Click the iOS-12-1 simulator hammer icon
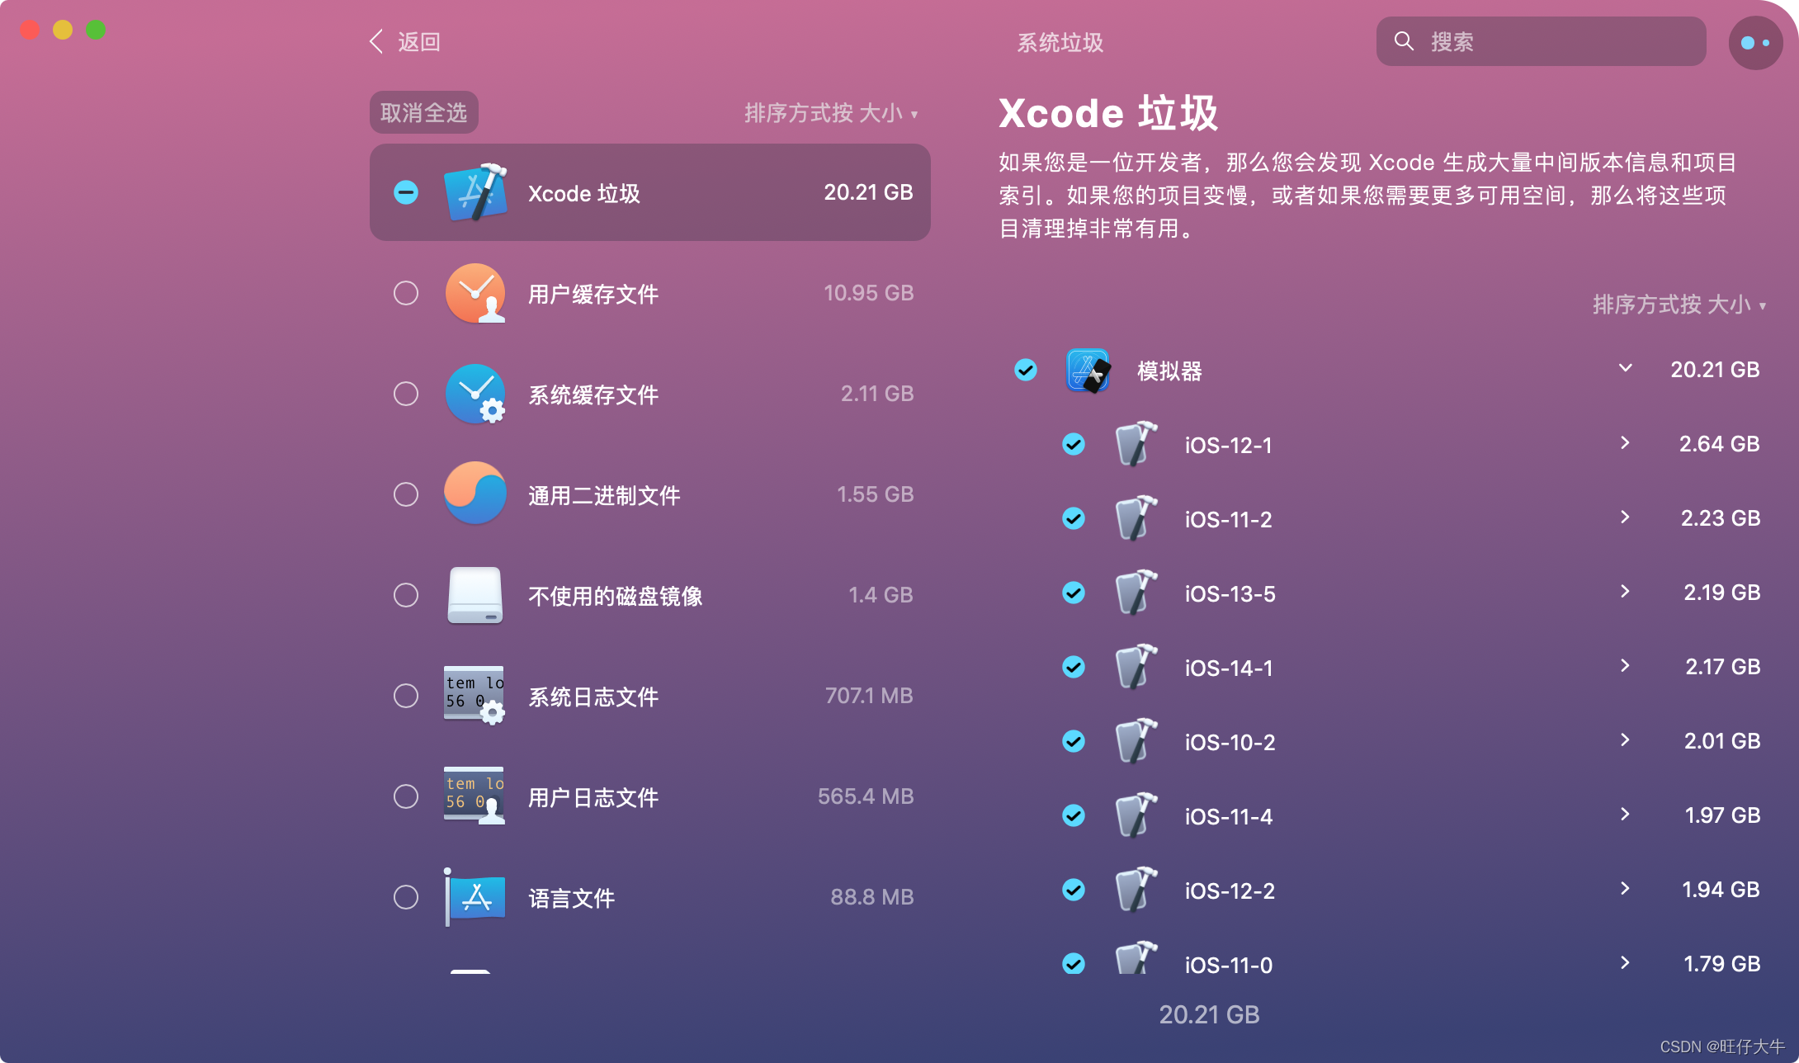This screenshot has height=1063, width=1799. tap(1136, 444)
